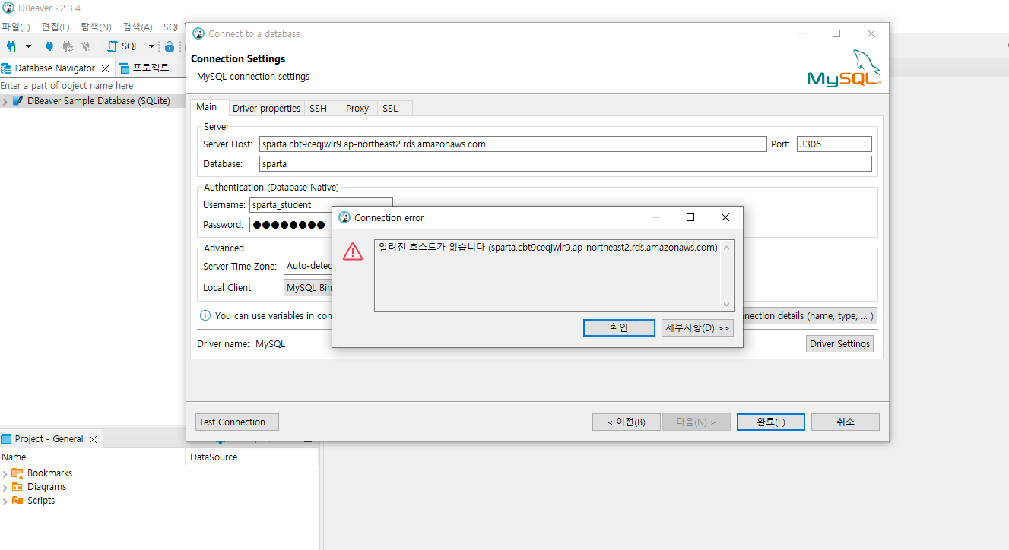The image size is (1009, 550).
Task: Click the Password input field
Action: click(x=290, y=224)
